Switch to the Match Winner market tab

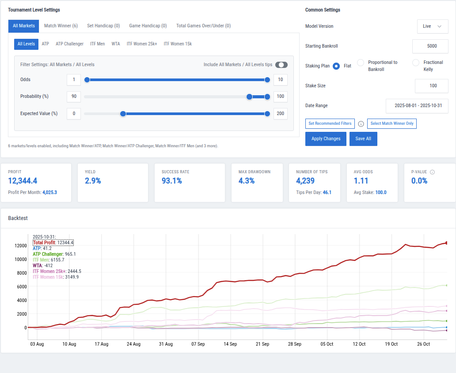pyautogui.click(x=61, y=26)
